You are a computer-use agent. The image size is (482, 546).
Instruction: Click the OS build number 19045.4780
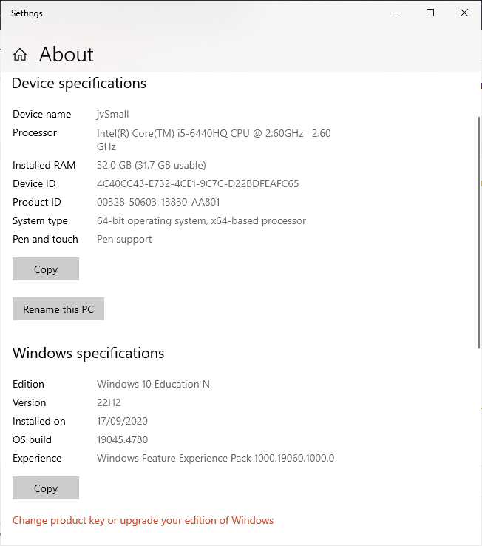123,439
